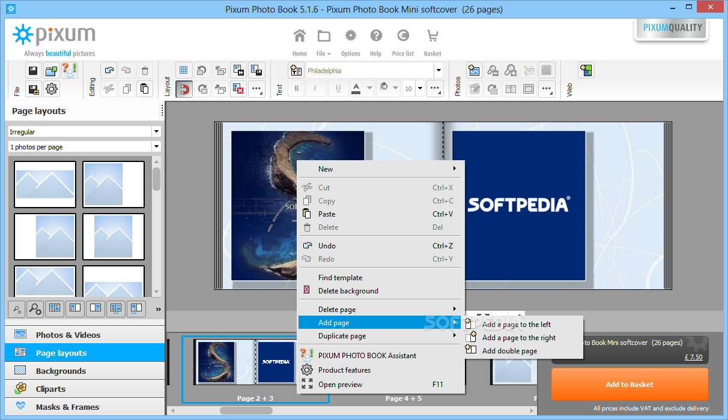Click the fill bucket color button

pos(384,89)
